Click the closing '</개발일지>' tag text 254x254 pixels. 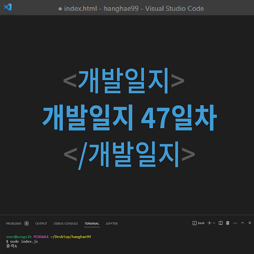tap(129, 155)
